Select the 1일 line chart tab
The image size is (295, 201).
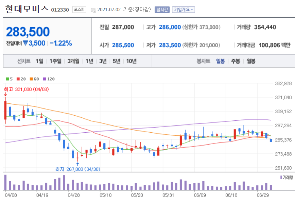[x=40, y=61]
